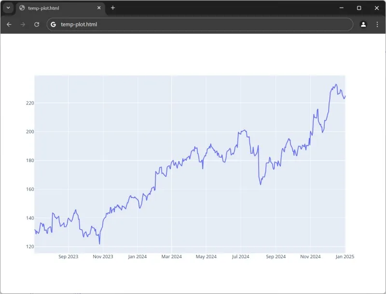Close the temp-plot.html tab
The image size is (386, 294).
[x=99, y=8]
